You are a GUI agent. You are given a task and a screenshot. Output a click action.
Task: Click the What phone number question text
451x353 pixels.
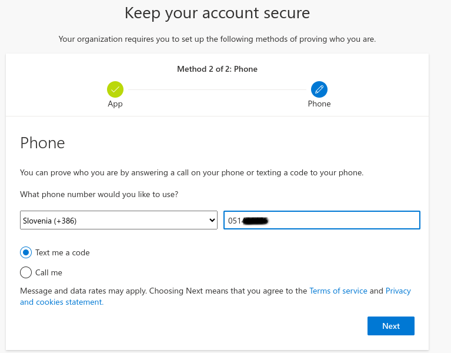(x=99, y=195)
